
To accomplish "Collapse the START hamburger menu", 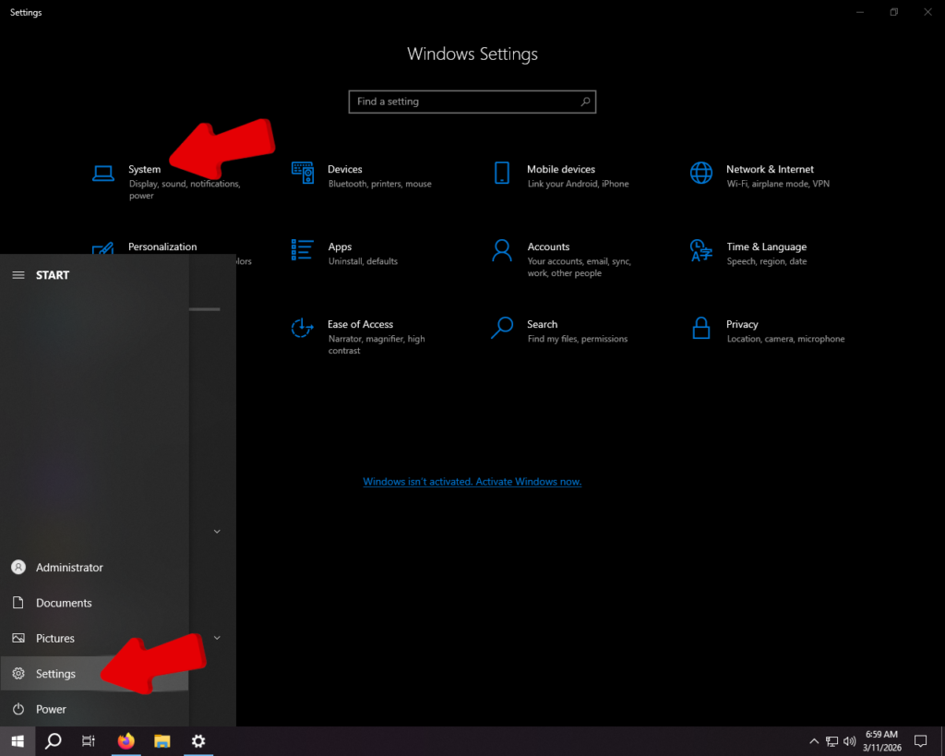I will (x=18, y=275).
